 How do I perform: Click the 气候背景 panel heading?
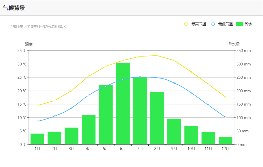[14, 8]
